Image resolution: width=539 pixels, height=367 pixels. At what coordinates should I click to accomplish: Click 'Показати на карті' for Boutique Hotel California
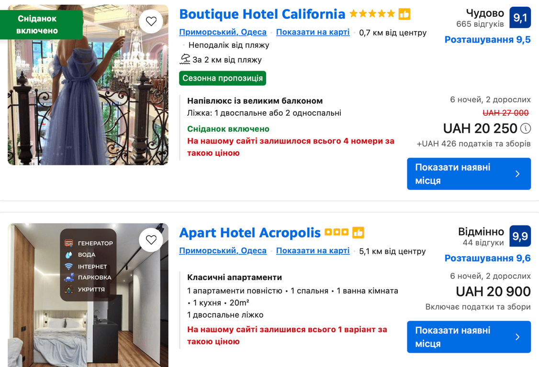(x=313, y=32)
